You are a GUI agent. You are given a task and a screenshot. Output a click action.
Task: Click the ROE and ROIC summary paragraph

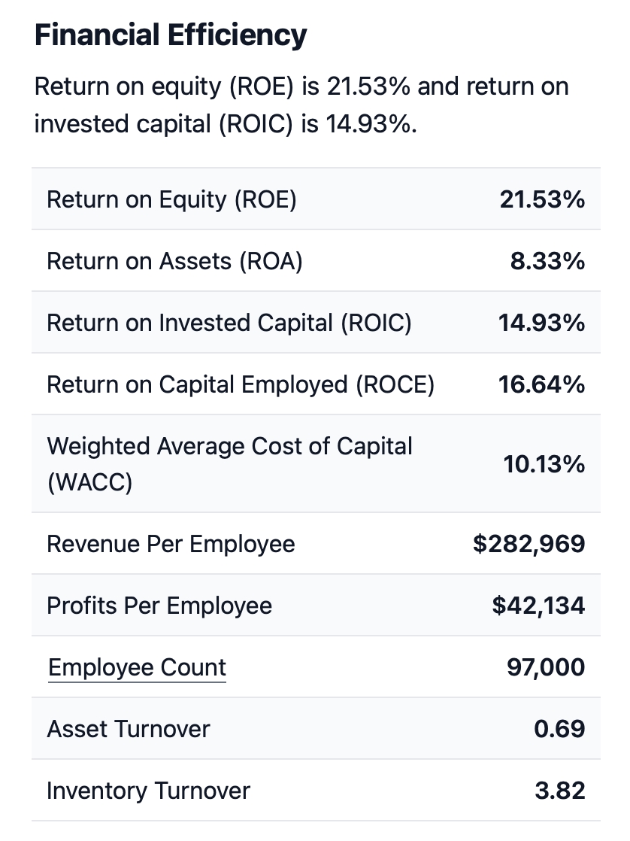[x=301, y=105]
